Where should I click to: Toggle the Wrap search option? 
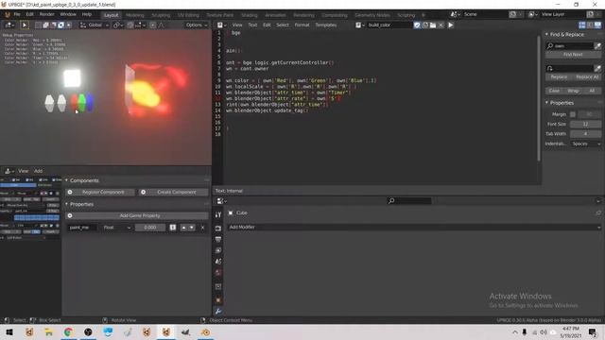573,91
